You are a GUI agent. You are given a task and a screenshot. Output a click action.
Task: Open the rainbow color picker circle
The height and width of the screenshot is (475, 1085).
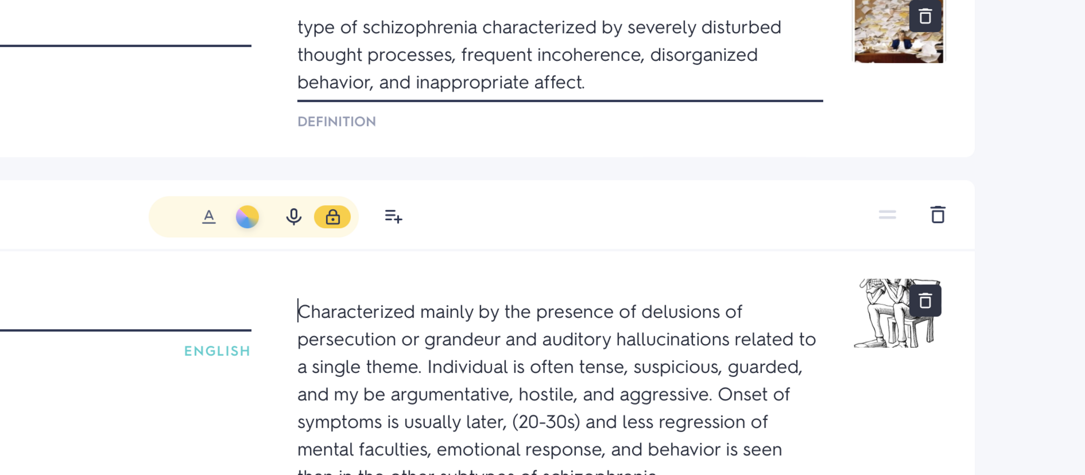click(x=247, y=217)
